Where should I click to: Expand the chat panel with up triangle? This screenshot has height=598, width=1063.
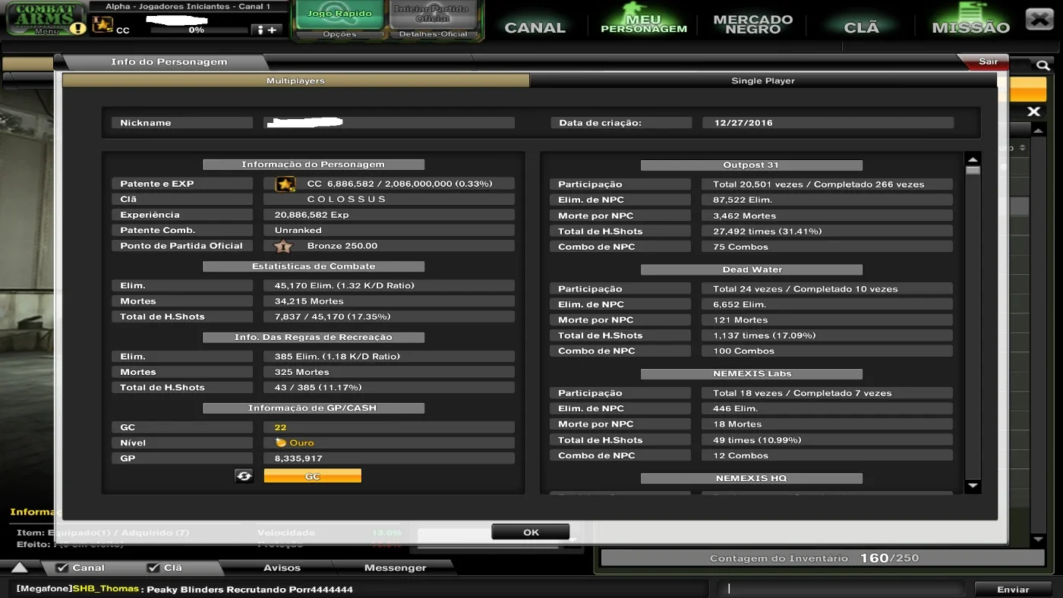coord(20,568)
